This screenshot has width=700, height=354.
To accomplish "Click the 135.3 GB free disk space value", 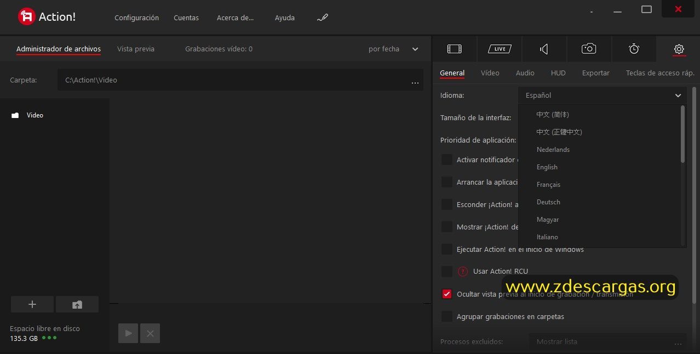I will [24, 338].
